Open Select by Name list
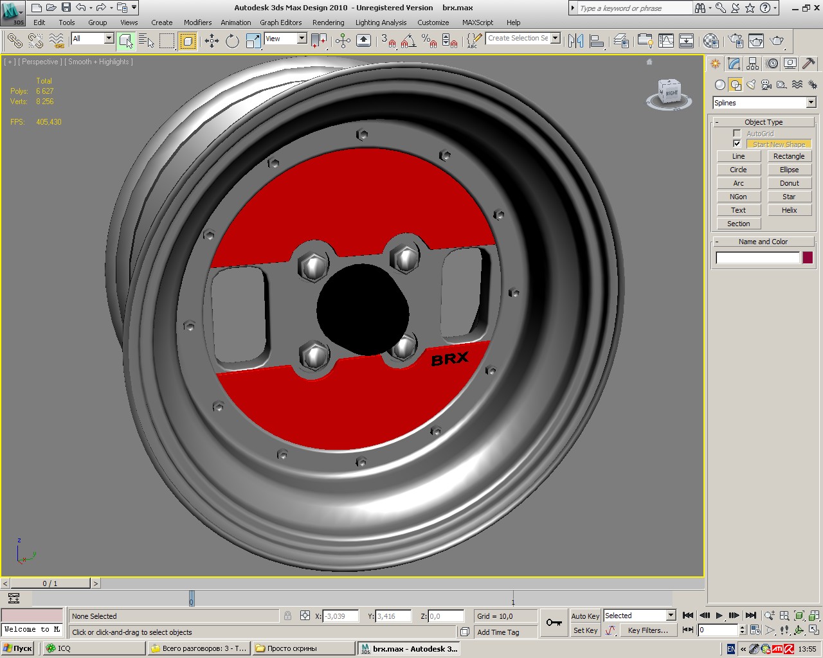The width and height of the screenshot is (823, 658). tap(147, 41)
